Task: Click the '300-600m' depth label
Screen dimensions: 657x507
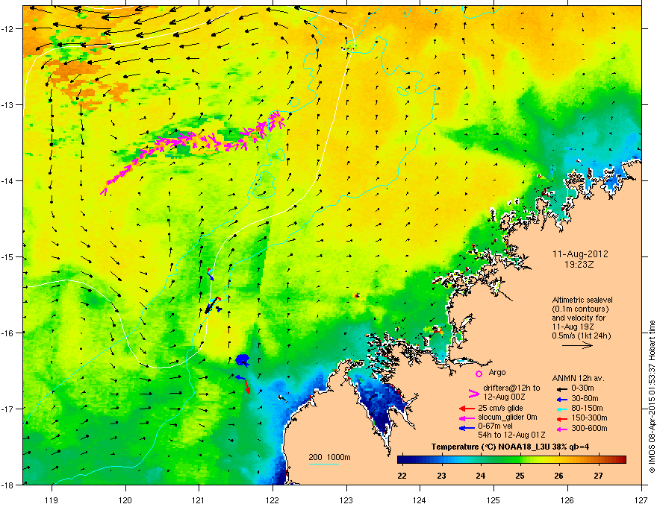Action: [x=589, y=429]
